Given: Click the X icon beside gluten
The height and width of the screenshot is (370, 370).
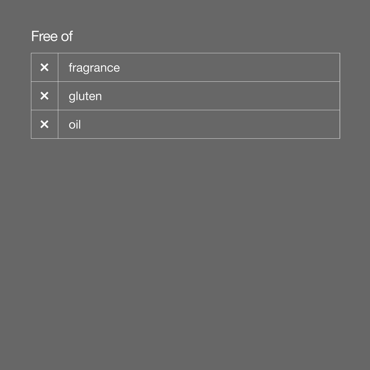Looking at the screenshot, I should (45, 96).
